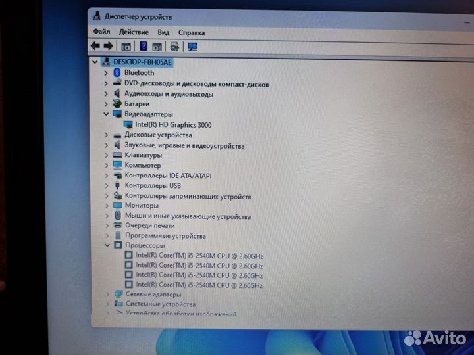Click the monitor icon next to Мониторы
Image resolution: width=474 pixels, height=355 pixels.
coord(118,206)
